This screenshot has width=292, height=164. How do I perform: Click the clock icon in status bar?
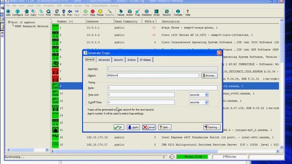point(172,157)
